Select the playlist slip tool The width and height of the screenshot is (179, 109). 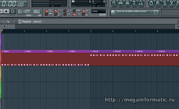coord(4,21)
